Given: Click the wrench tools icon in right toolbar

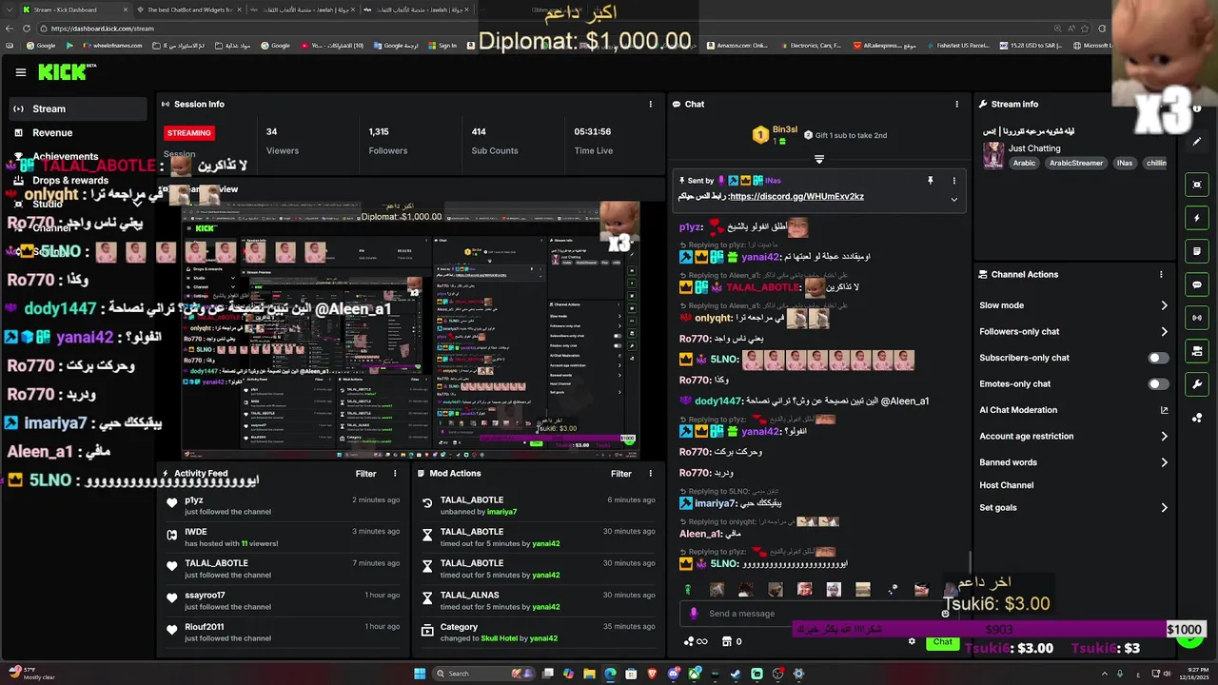Looking at the screenshot, I should 1197,384.
